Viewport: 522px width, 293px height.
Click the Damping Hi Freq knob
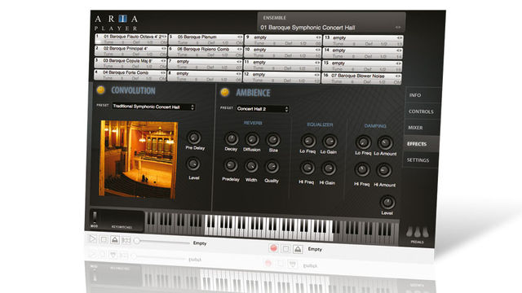click(x=362, y=170)
